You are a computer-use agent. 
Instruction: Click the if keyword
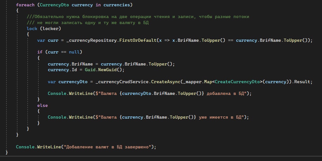pyautogui.click(x=40, y=52)
